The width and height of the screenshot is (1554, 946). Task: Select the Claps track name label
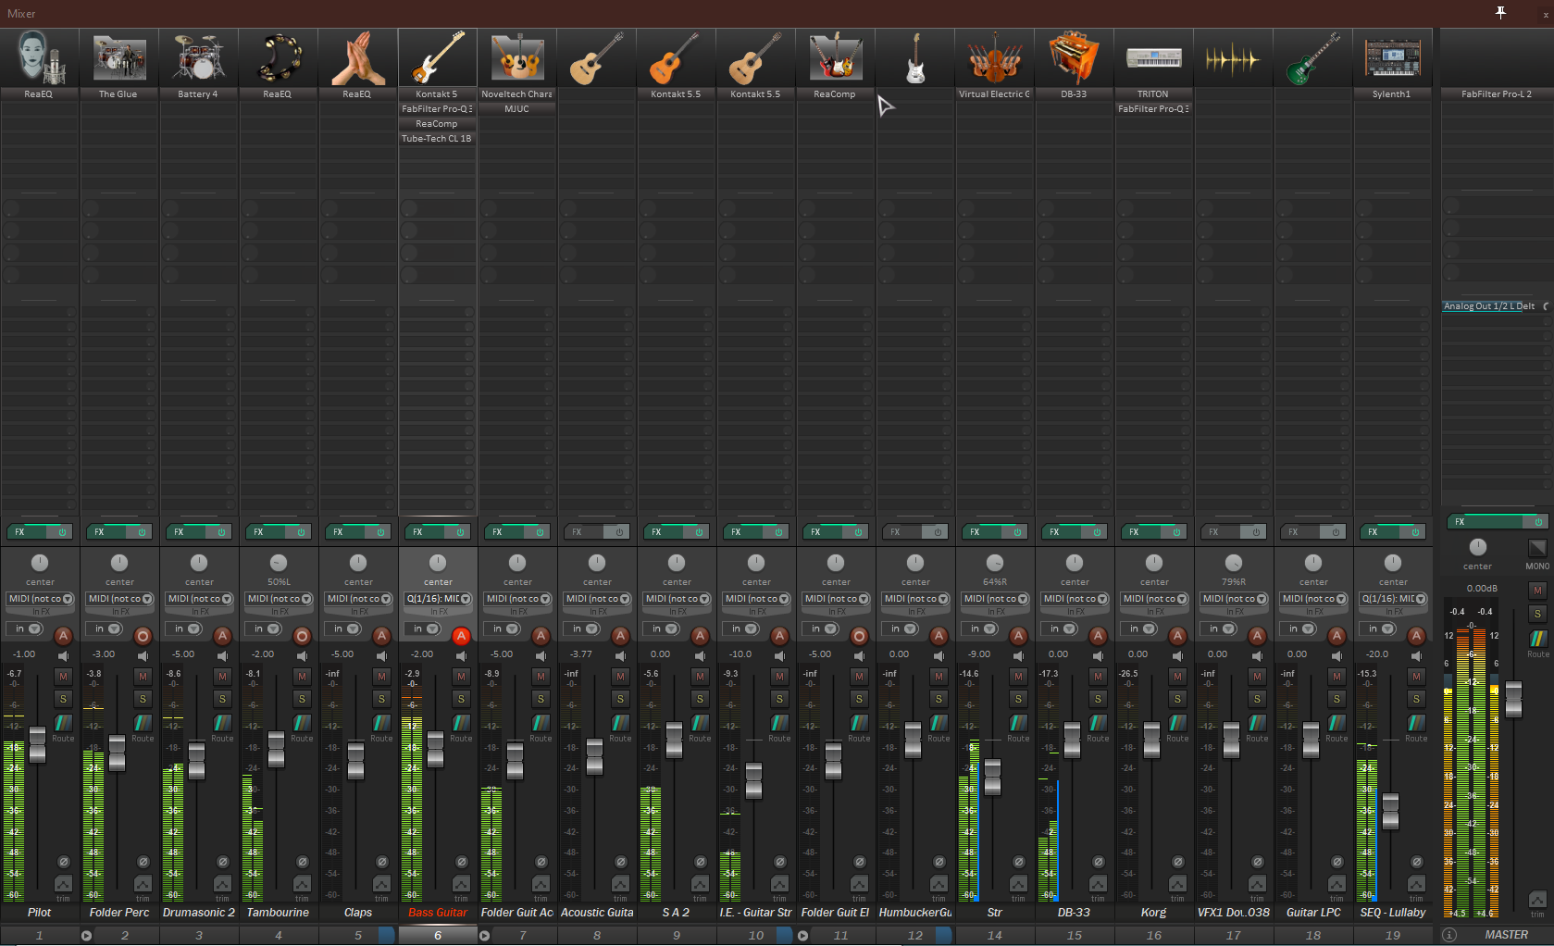[358, 913]
